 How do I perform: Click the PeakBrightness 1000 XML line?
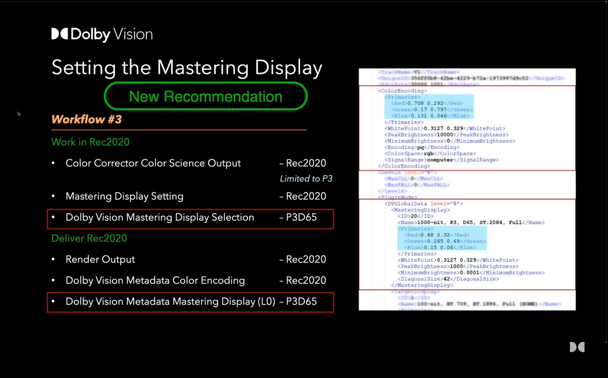[458, 266]
